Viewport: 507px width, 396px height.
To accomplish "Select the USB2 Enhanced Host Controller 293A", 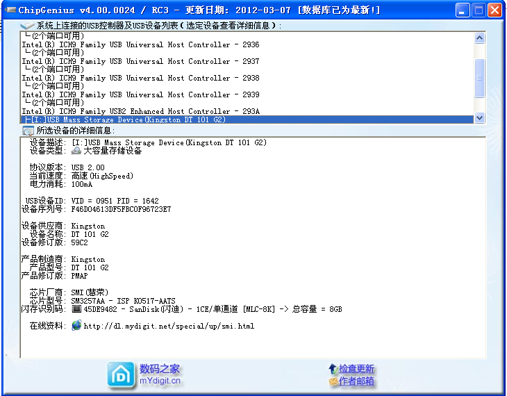I will point(140,111).
